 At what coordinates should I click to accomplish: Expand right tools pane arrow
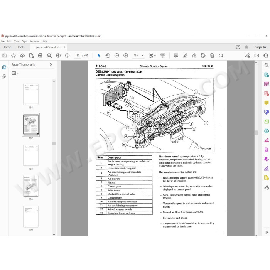coord(267,232)
